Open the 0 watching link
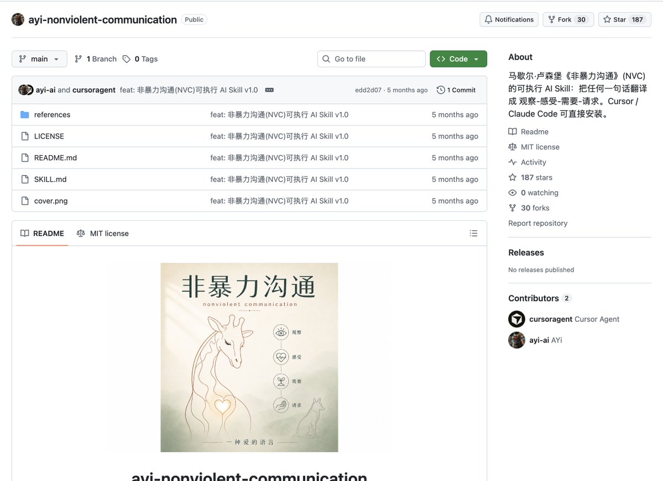 pos(540,193)
